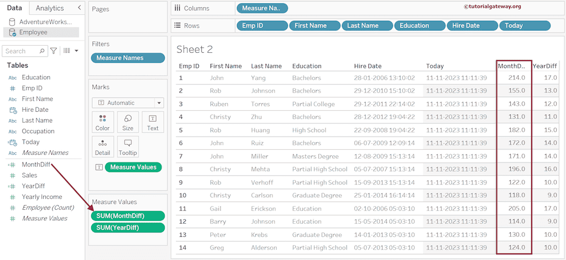Click the date icon beside the Hire Date field
The width and height of the screenshot is (566, 260).
click(x=13, y=110)
